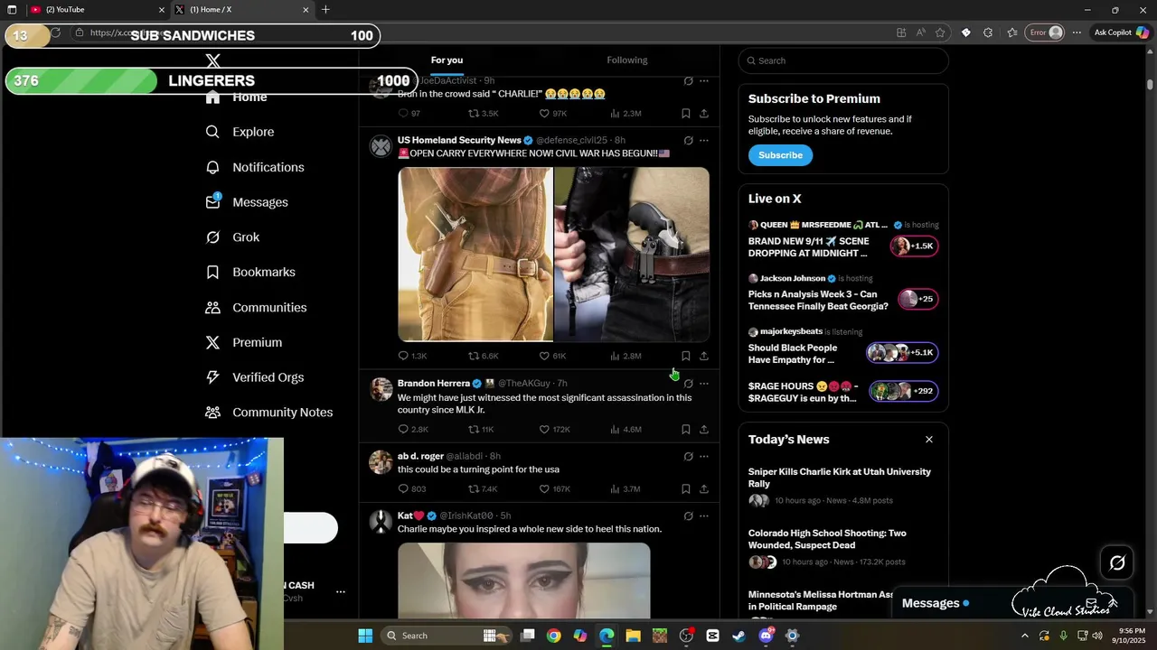Open the Verified Orgs sidebar item
This screenshot has width=1157, height=650.
pos(254,377)
